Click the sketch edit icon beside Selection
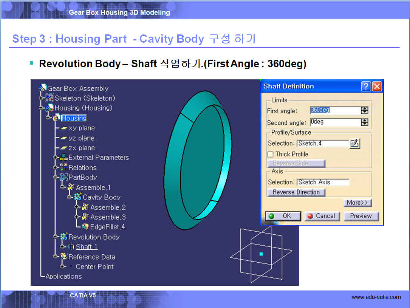This screenshot has height=308, width=410. coord(355,143)
